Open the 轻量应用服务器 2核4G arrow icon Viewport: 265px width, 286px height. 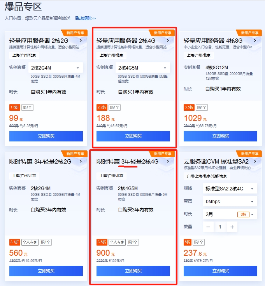click(x=168, y=40)
